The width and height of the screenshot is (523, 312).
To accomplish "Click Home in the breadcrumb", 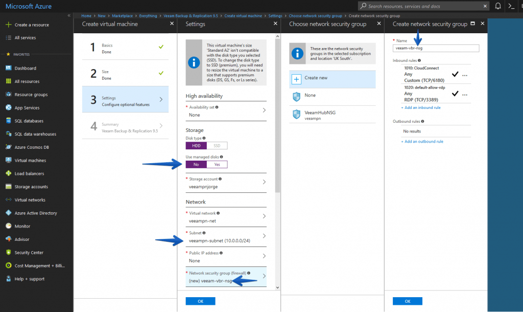I will [x=86, y=16].
